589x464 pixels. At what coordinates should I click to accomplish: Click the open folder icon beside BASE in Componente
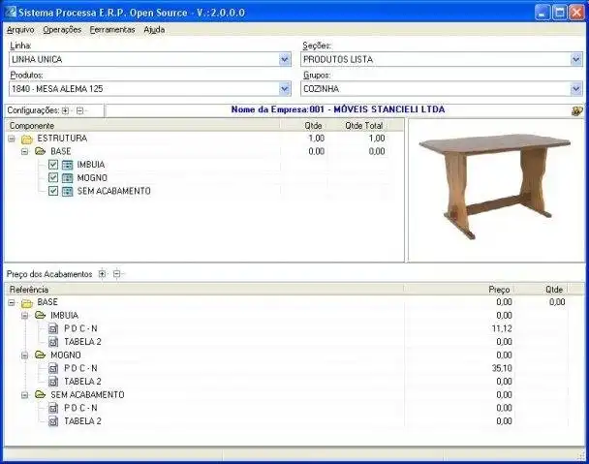tap(40, 151)
